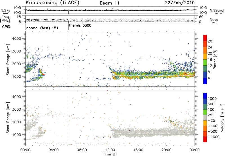Click the Beam 11 label

point(110,3)
